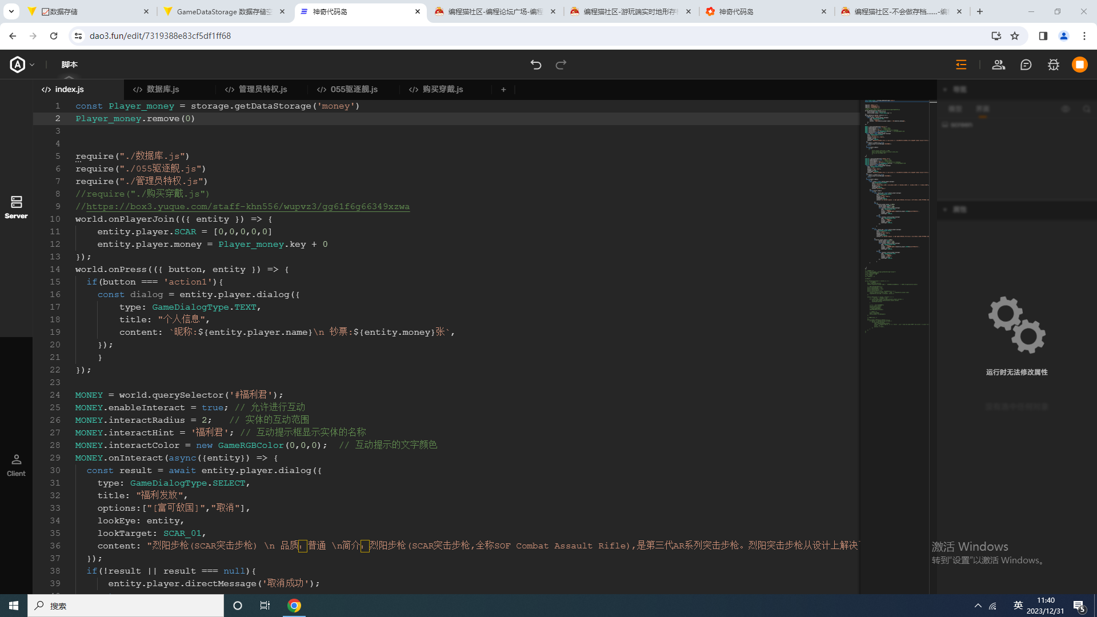
Task: Install app icon in address bar
Action: pyautogui.click(x=996, y=35)
